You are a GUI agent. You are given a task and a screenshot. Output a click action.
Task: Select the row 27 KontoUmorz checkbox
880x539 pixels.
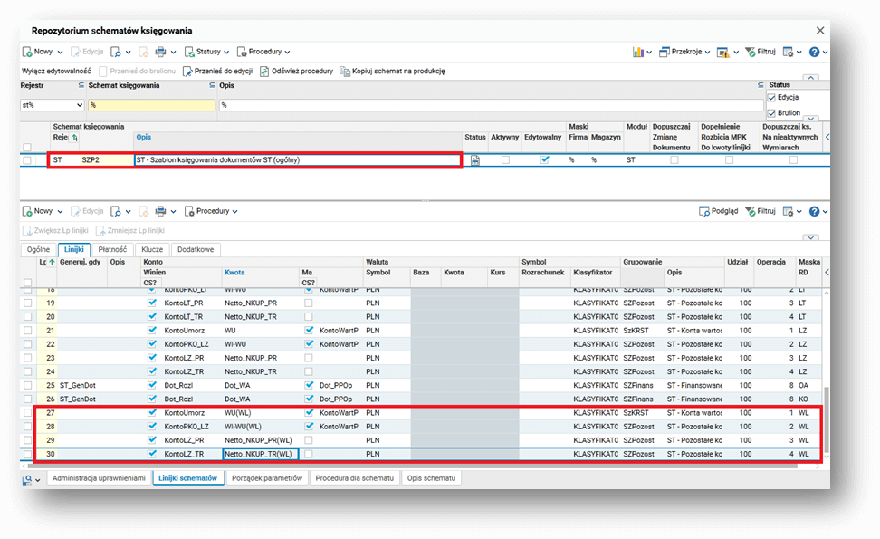coord(151,413)
